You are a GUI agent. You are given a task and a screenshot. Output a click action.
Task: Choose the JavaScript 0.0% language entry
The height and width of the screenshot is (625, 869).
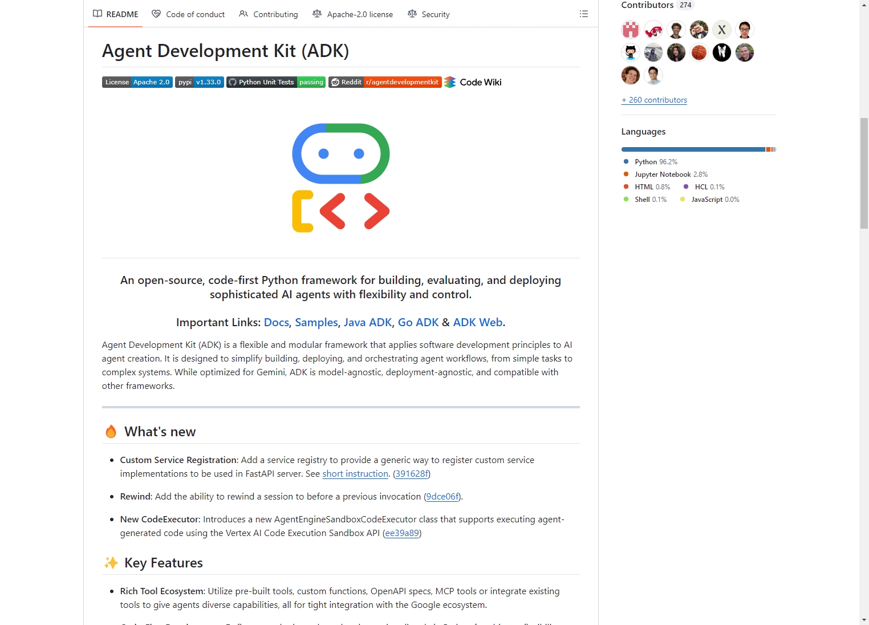pyautogui.click(x=710, y=200)
